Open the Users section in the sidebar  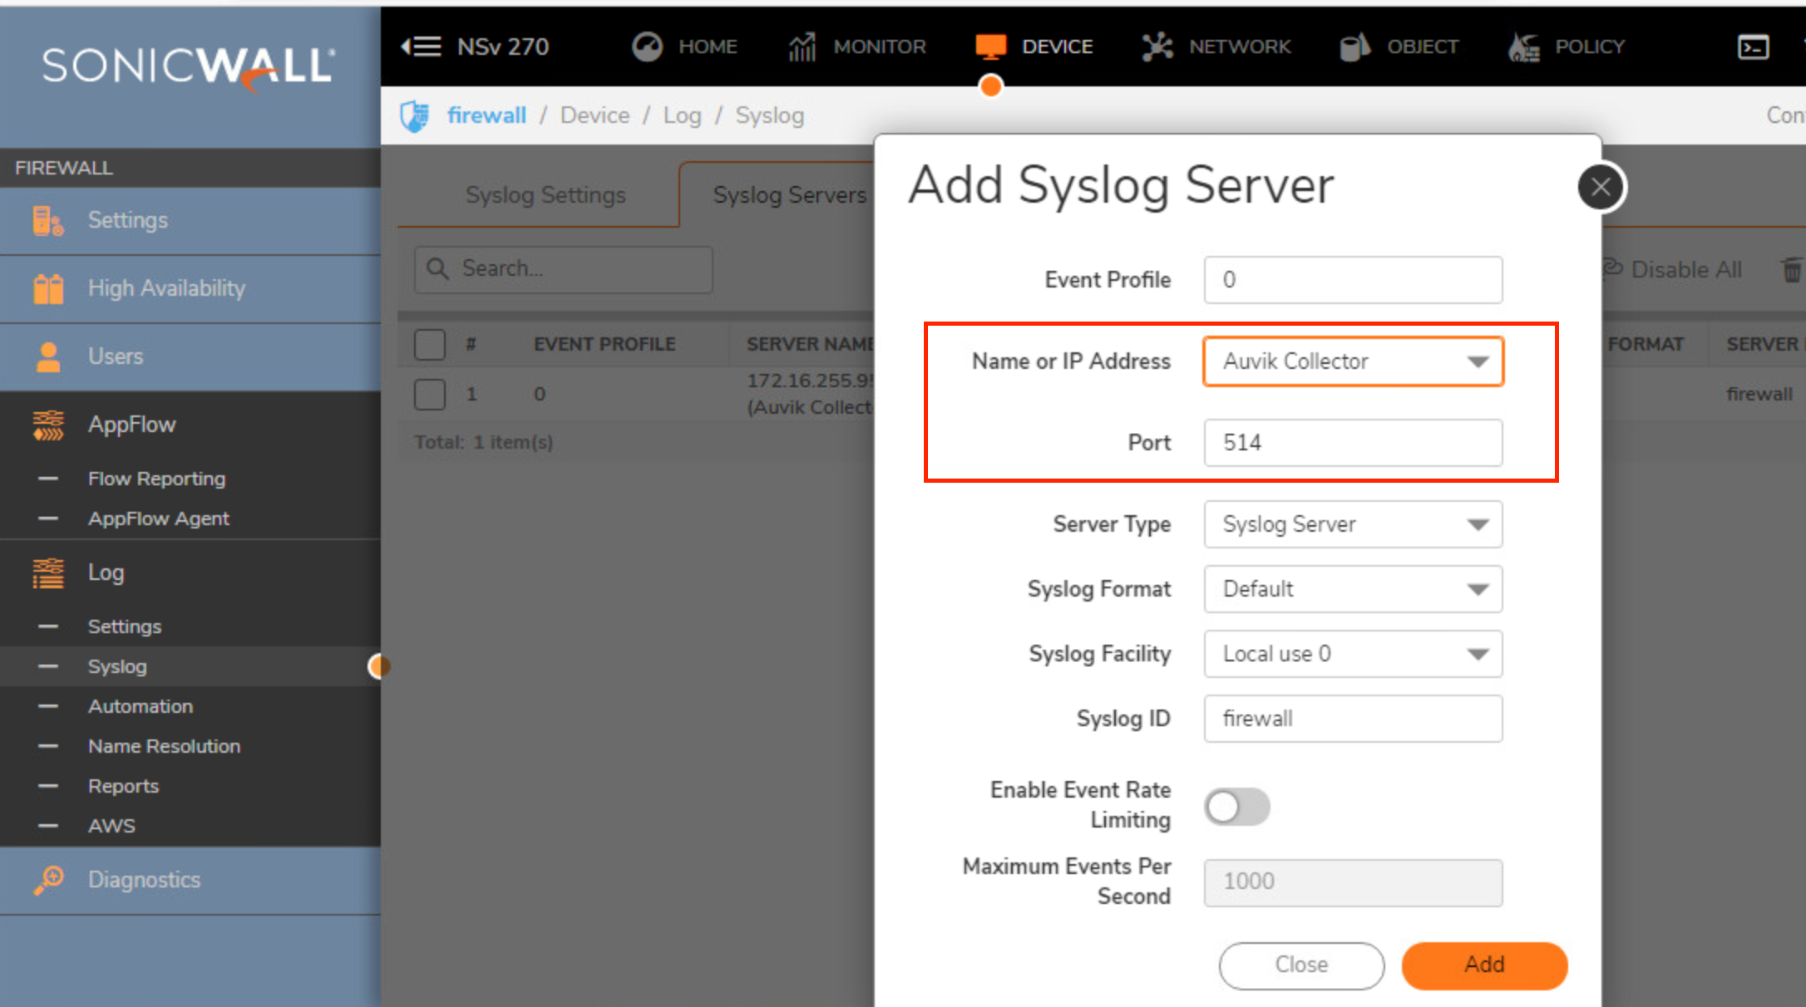(47, 356)
